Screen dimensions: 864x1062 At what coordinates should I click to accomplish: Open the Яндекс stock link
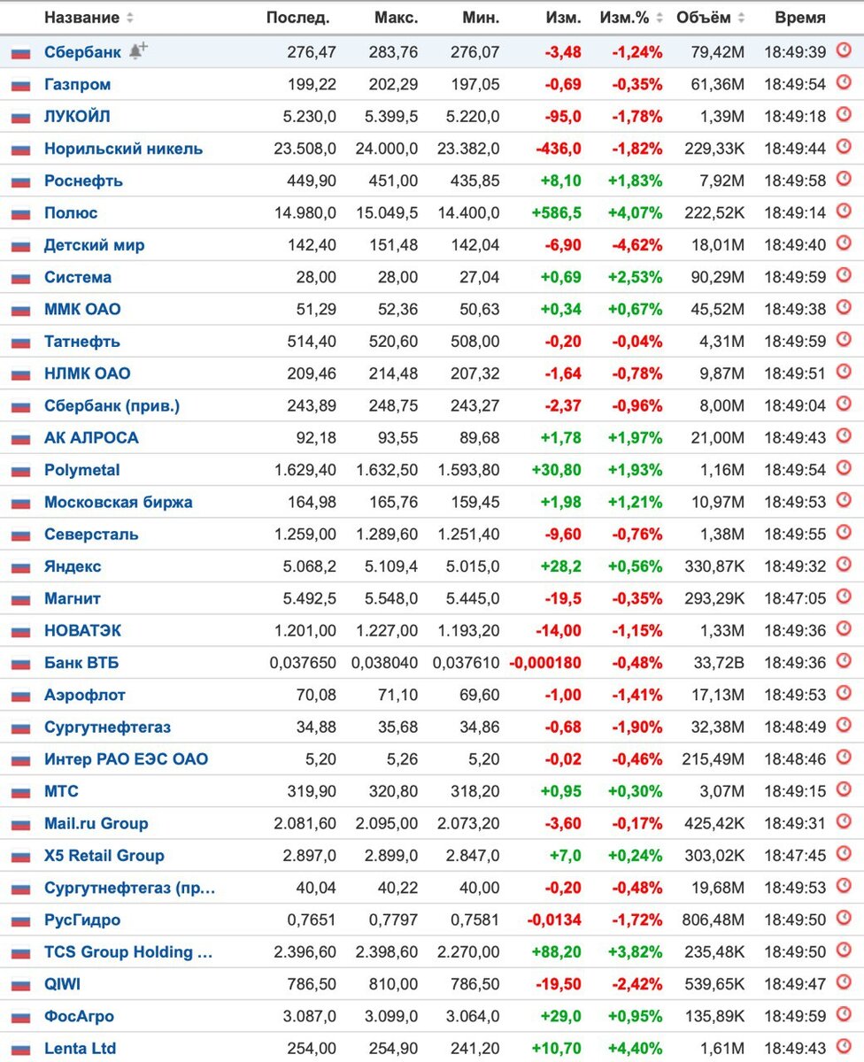73,566
